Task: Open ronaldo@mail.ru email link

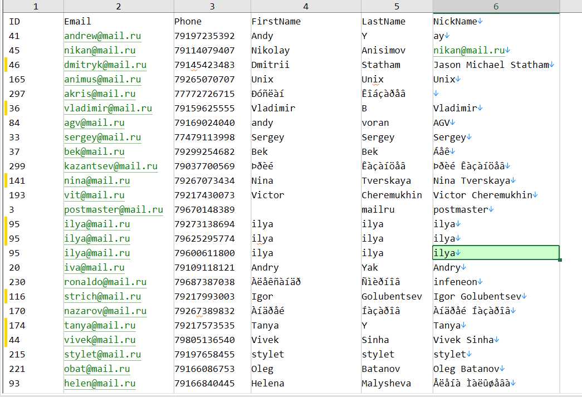Action: click(x=105, y=282)
